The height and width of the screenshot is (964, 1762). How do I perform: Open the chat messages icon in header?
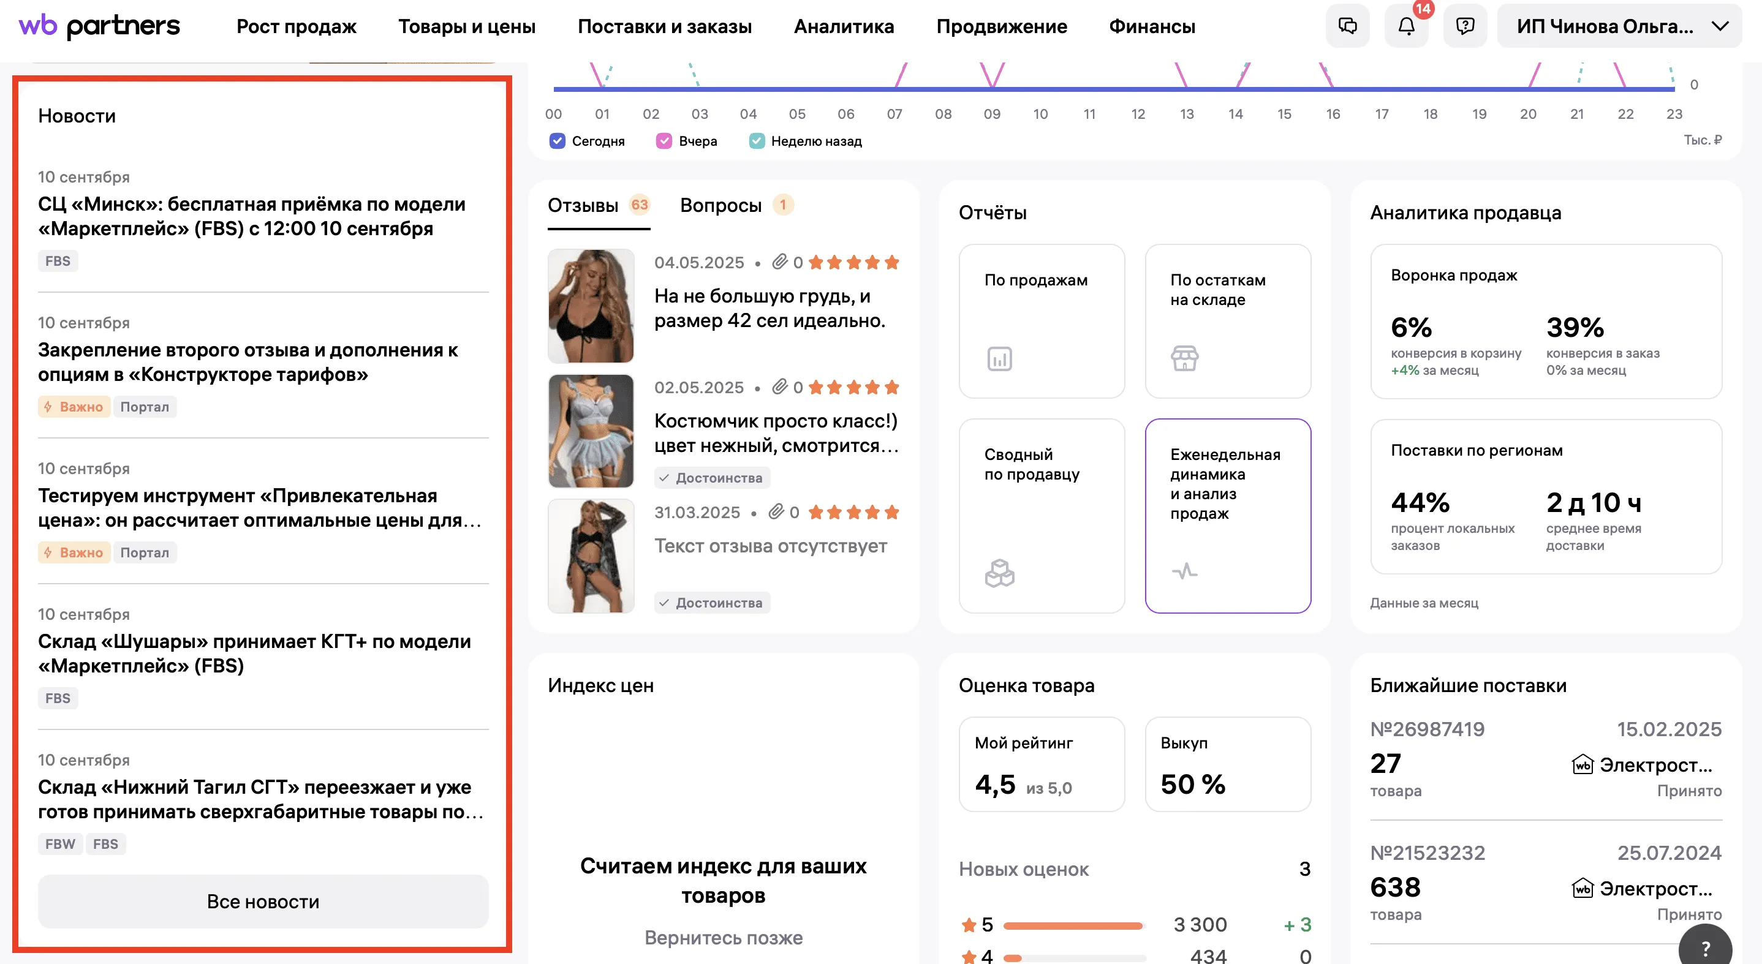[x=1347, y=26]
